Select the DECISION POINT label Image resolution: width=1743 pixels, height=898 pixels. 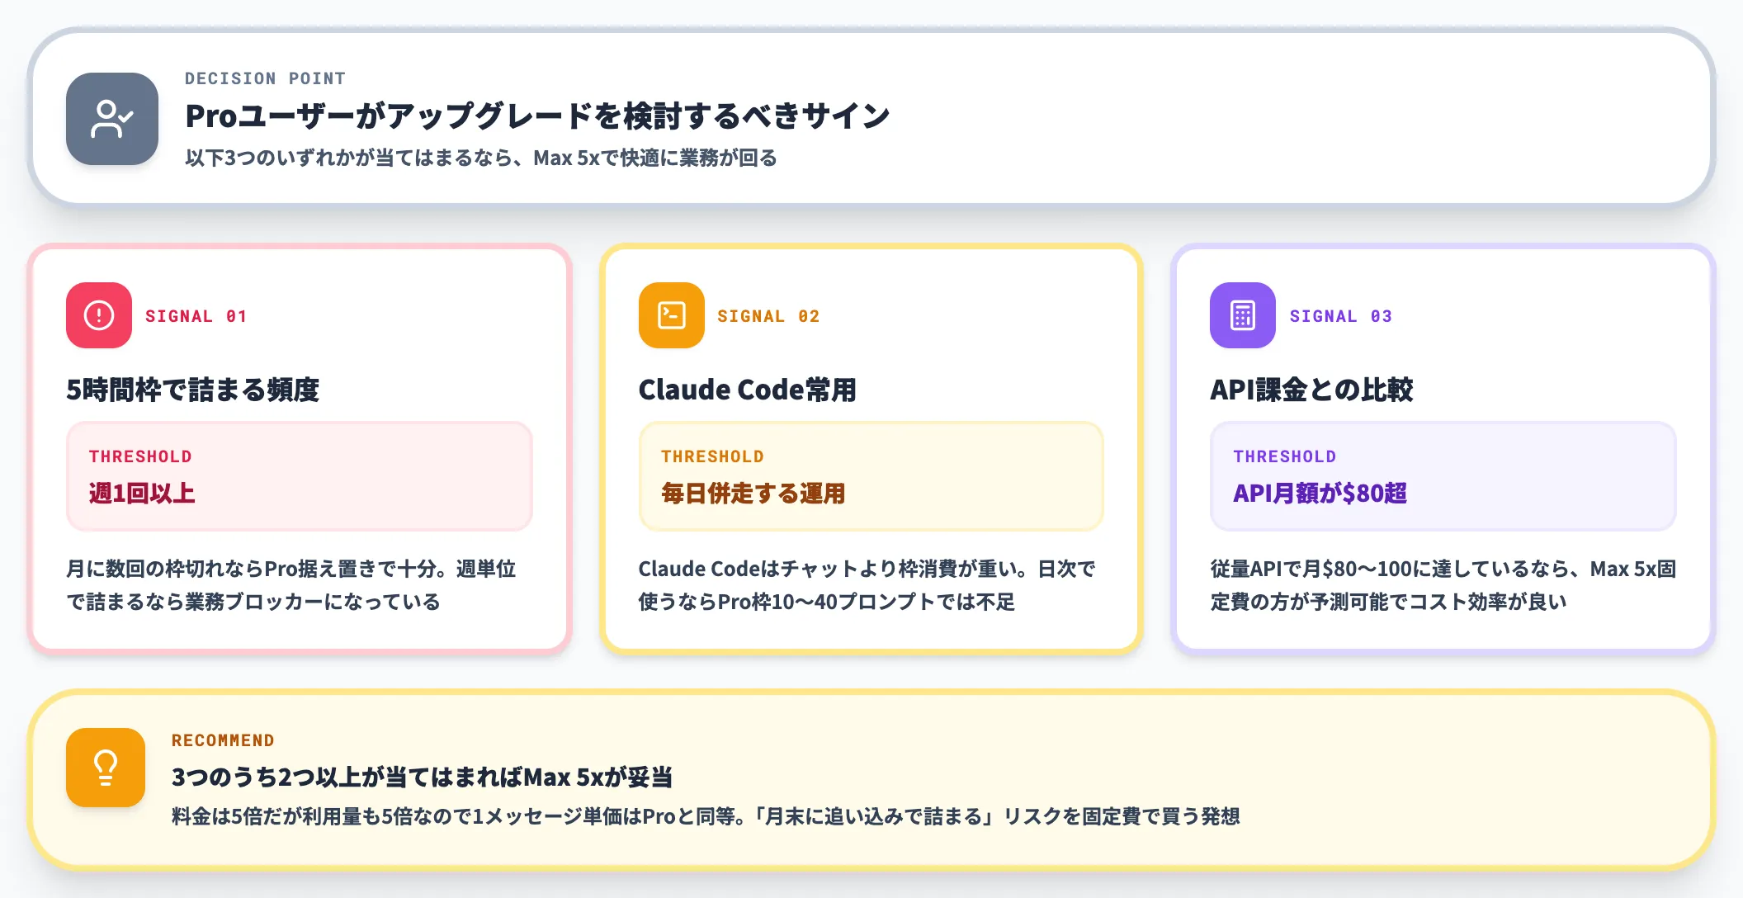tap(265, 78)
